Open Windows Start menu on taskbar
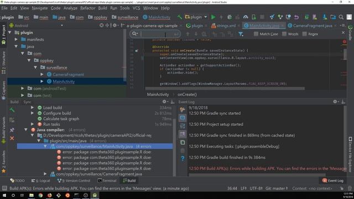354x199 pixels. 4,195
